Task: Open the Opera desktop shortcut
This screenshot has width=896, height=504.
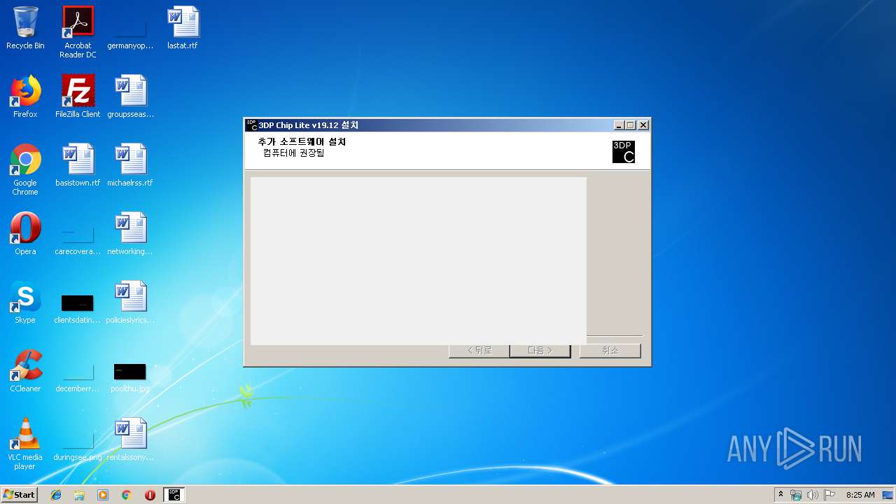Action: click(25, 234)
